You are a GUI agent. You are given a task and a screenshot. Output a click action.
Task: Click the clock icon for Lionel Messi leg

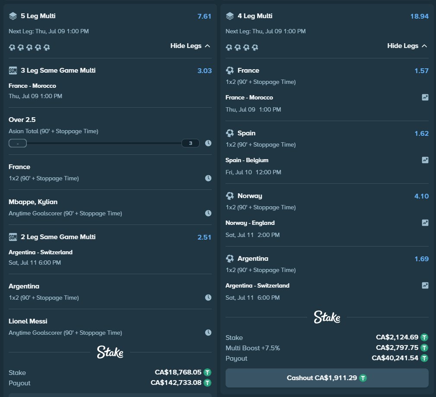208,333
